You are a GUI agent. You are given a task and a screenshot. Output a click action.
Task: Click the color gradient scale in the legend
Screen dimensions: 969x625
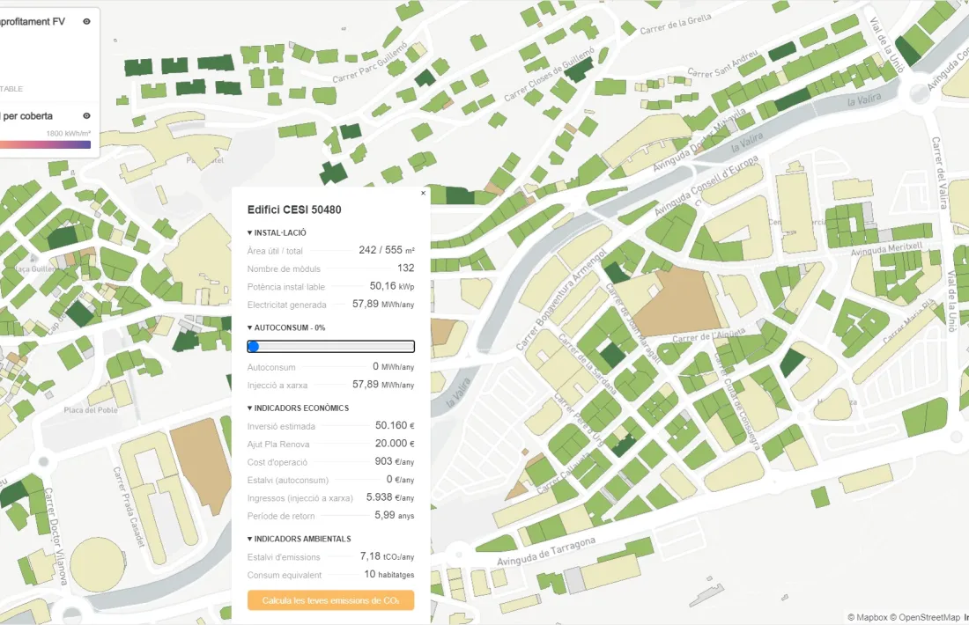46,143
